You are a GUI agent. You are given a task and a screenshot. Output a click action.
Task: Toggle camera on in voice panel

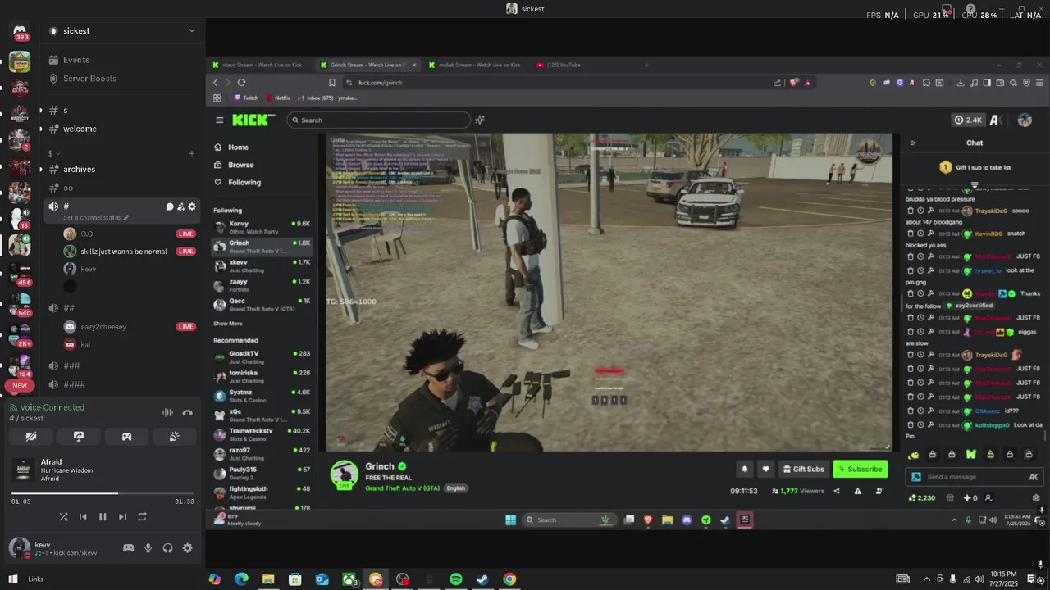point(30,437)
